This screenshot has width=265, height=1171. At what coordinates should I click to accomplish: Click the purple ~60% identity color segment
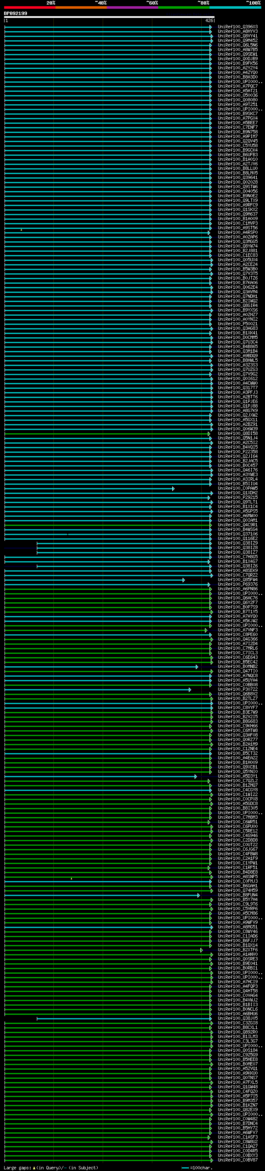133,7
